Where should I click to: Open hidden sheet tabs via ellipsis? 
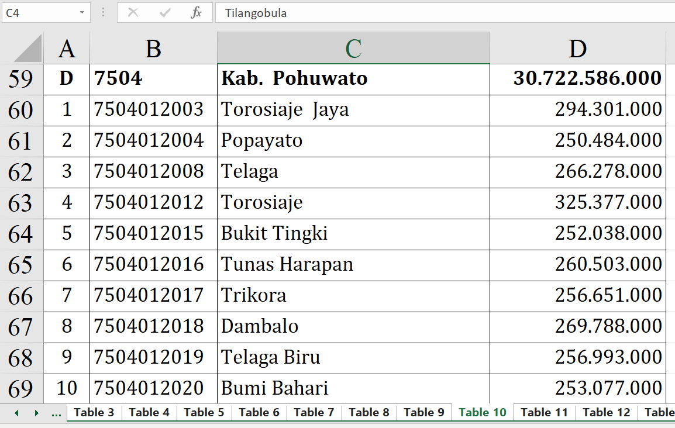pos(56,413)
